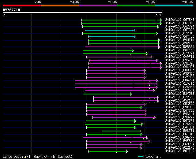Screen dimensions: 196x159
Task: Select label UniRef100_B6T6A9
Action: 179,121
